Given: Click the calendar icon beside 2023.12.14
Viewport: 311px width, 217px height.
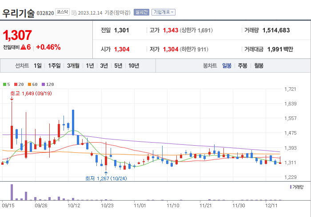Looking at the screenshot, I should click(74, 13).
